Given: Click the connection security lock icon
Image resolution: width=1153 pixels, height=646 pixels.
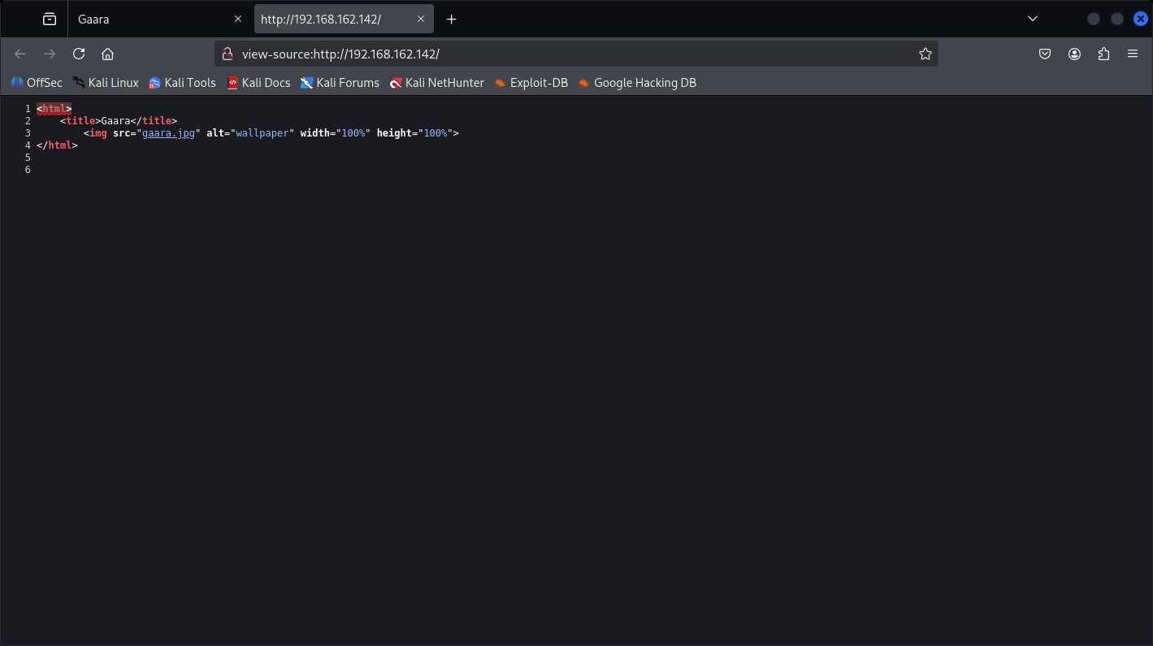Looking at the screenshot, I should click(x=228, y=54).
